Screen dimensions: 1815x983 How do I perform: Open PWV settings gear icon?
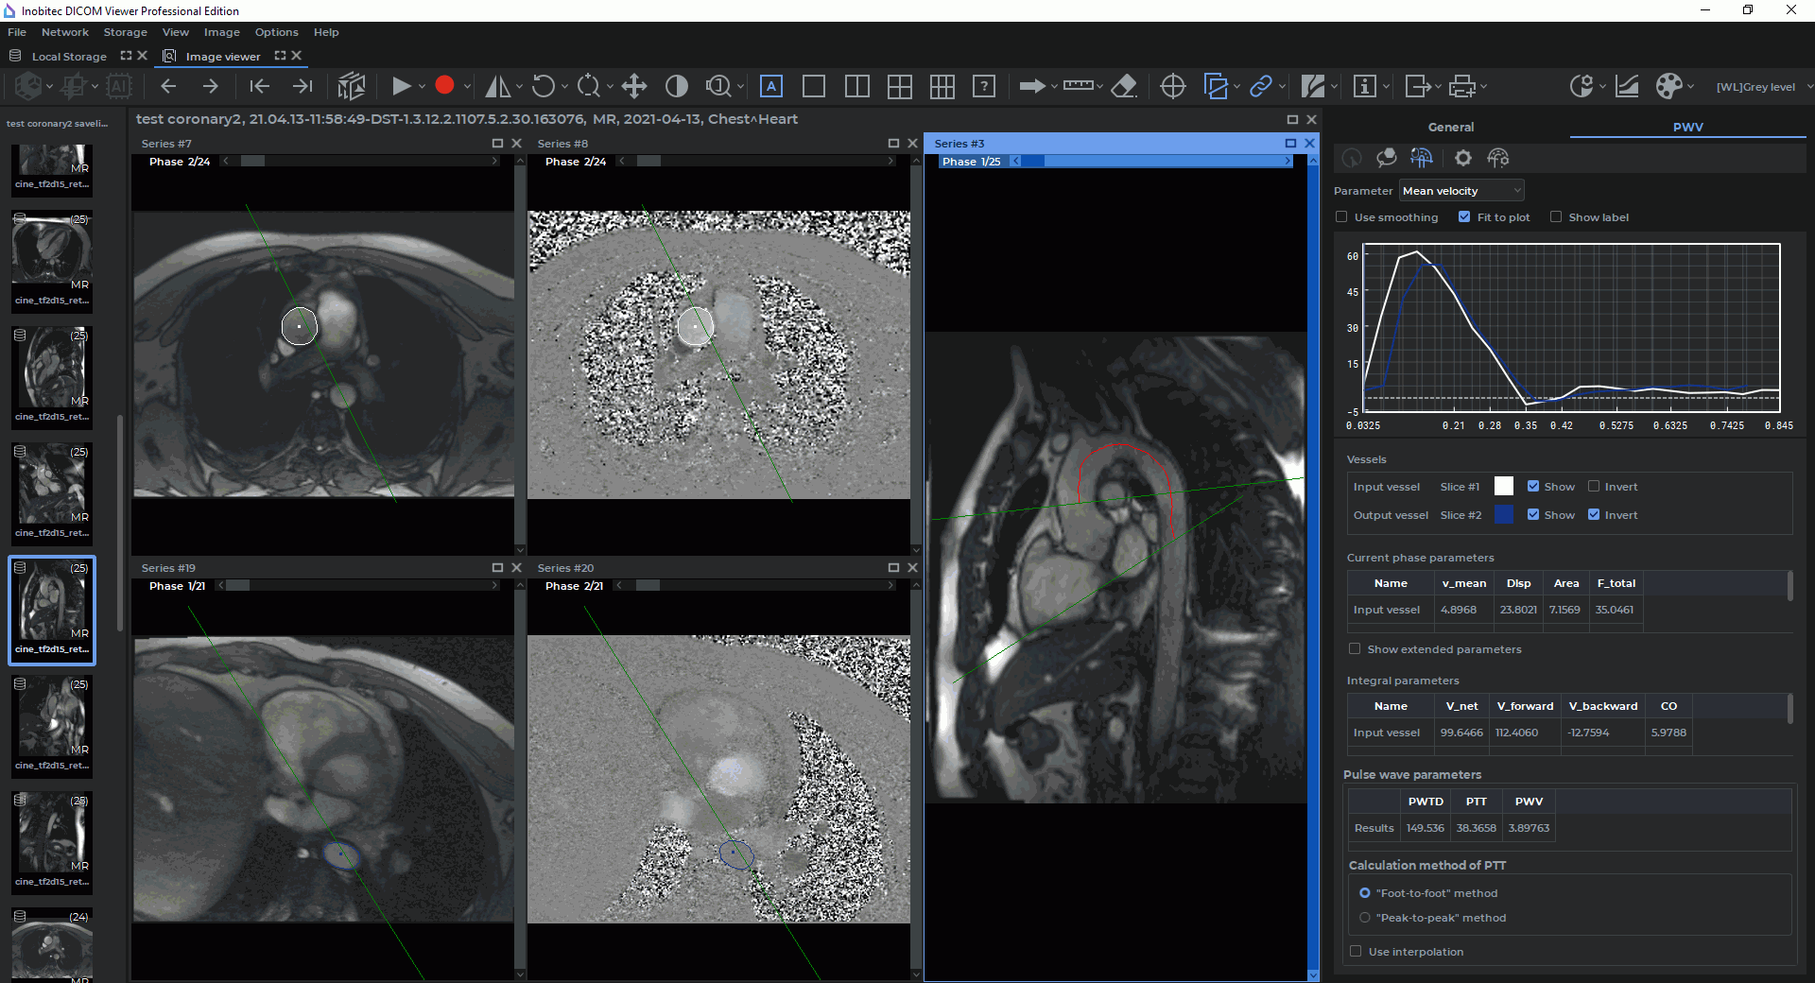click(1463, 158)
